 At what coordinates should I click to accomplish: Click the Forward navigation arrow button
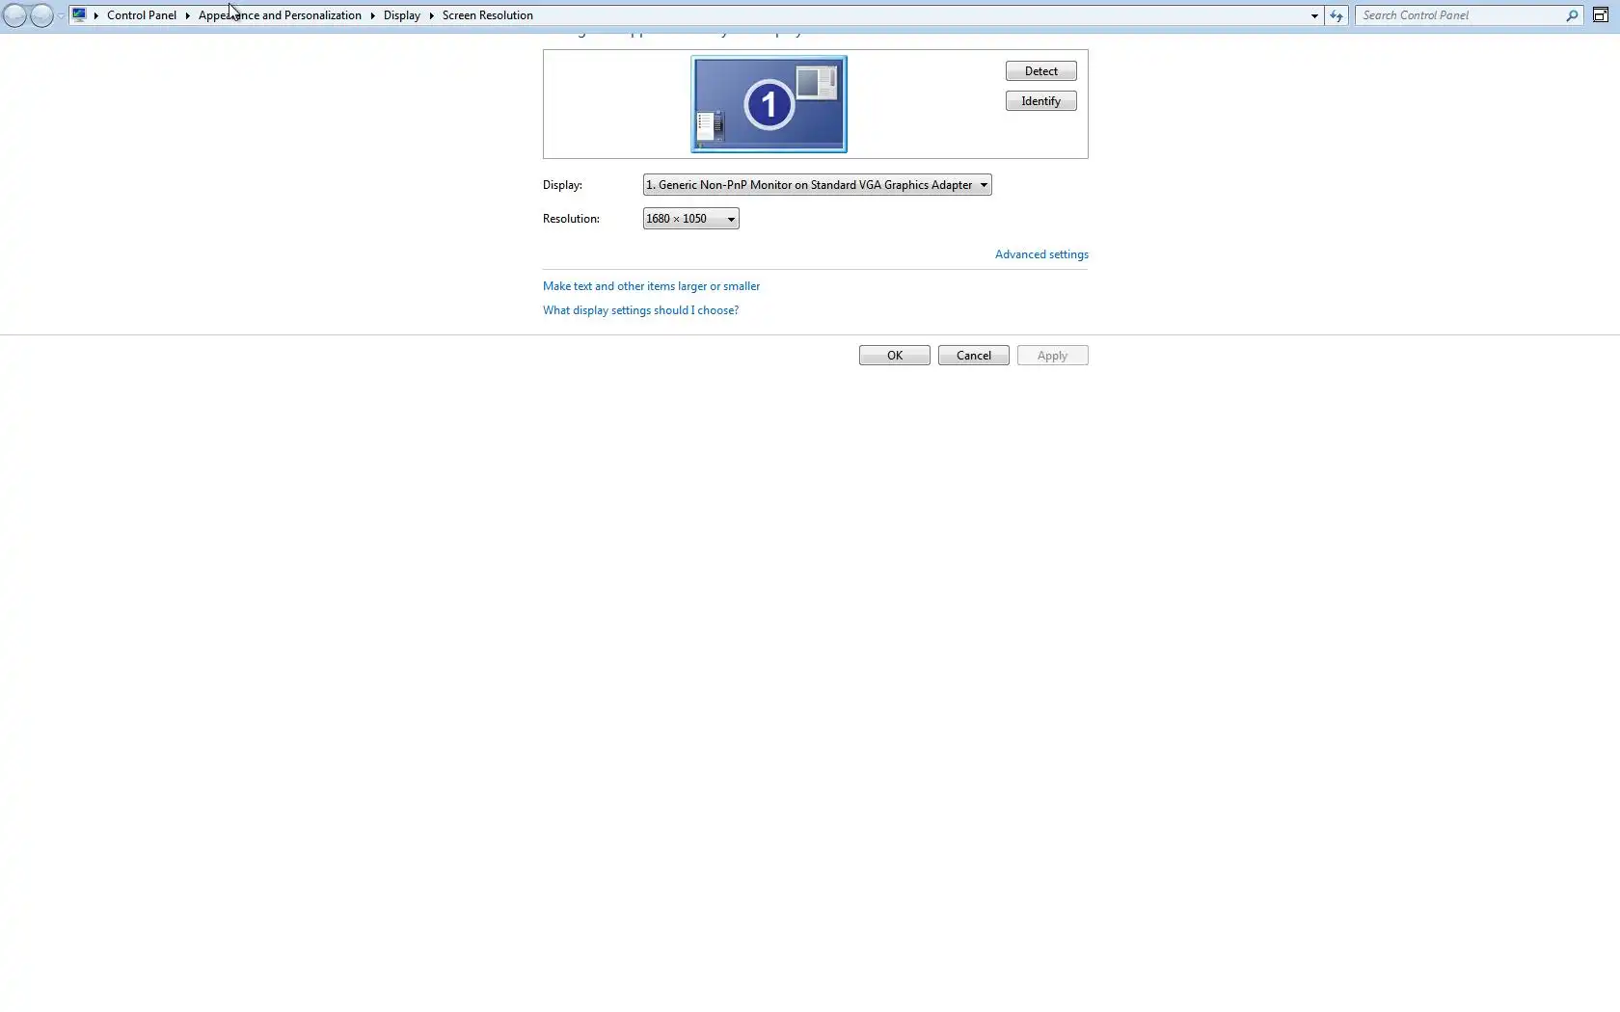pyautogui.click(x=41, y=15)
